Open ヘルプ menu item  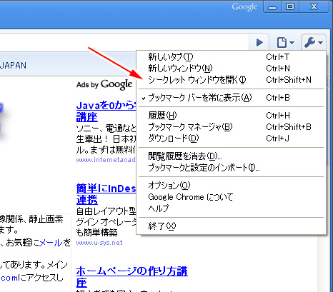point(231,208)
